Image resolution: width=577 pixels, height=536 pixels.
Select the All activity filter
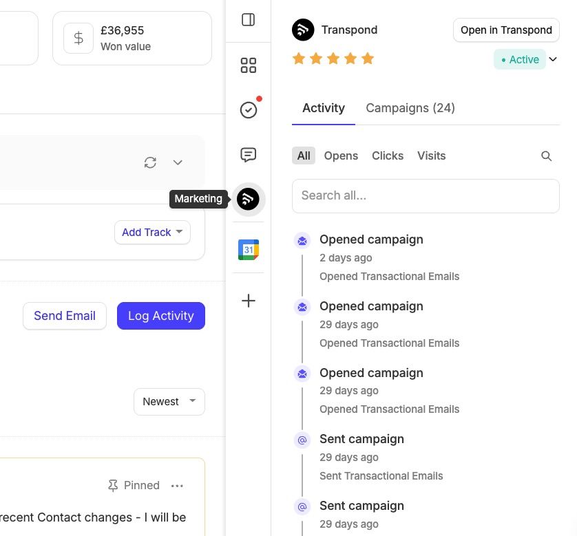pyautogui.click(x=304, y=156)
